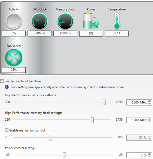Decrease memory clock with down arrow
Viewport: 153px width, 159px height.
[x=150, y=121]
